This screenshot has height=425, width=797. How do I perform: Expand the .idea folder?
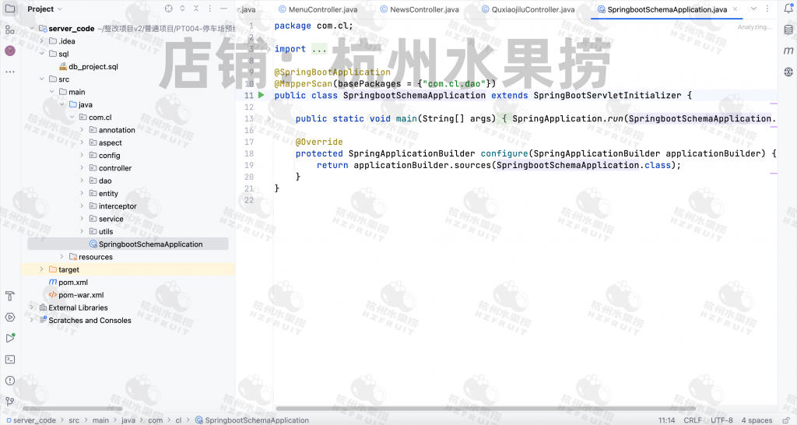pyautogui.click(x=42, y=41)
